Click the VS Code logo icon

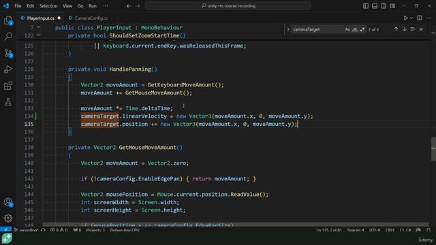[5, 5]
